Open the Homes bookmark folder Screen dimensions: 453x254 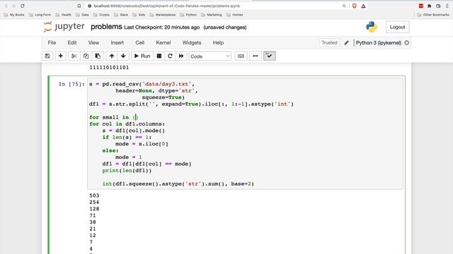[234, 15]
